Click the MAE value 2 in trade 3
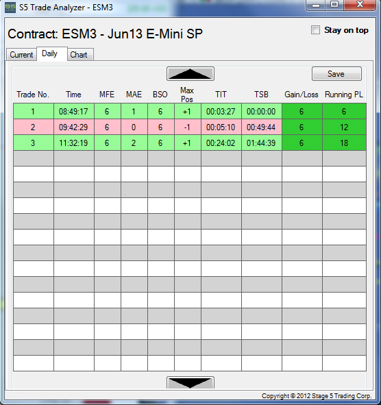This screenshot has width=381, height=405. pyautogui.click(x=134, y=143)
